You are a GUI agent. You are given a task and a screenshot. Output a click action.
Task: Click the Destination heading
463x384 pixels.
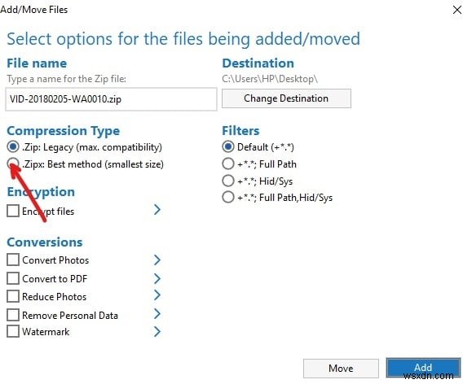tap(258, 63)
